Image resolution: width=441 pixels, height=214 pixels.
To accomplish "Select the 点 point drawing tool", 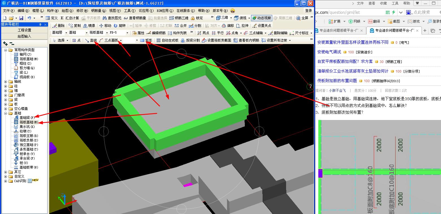I will coord(77,40).
